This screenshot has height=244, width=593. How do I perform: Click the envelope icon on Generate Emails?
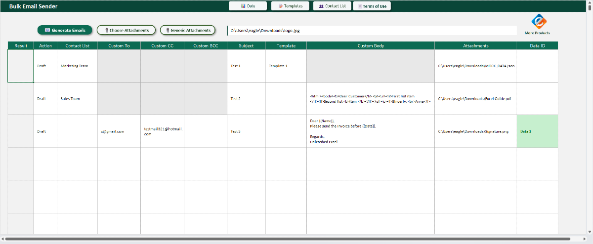pyautogui.click(x=47, y=30)
